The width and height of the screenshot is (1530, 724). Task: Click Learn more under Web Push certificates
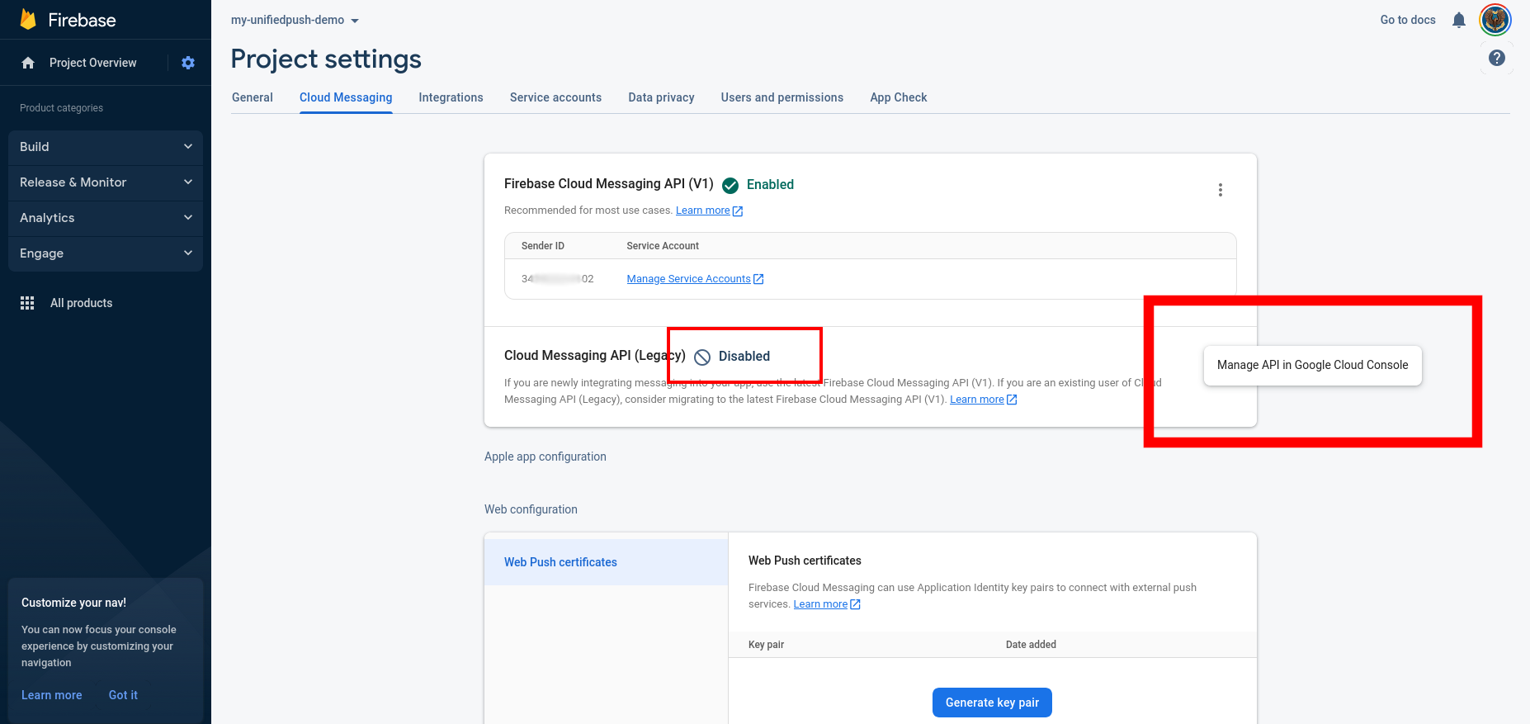click(820, 604)
